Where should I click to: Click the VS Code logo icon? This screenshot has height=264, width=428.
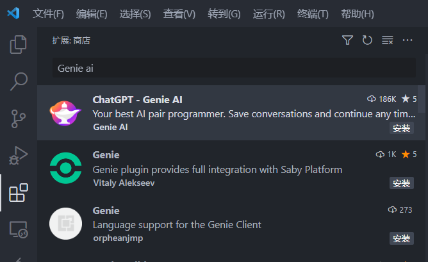coord(13,13)
